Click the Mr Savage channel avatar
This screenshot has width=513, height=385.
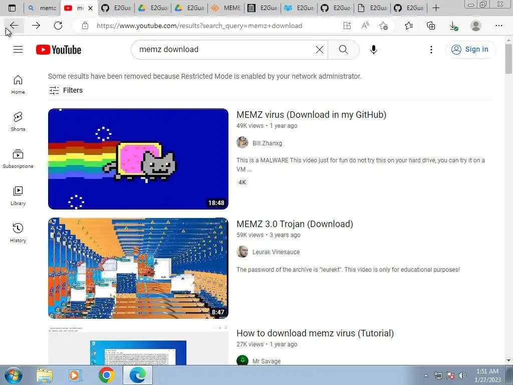click(242, 360)
